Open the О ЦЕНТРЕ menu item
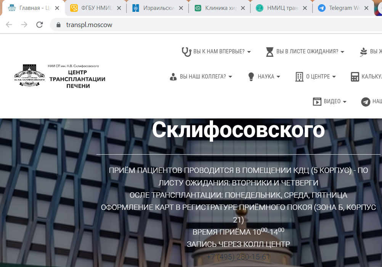 click(316, 77)
